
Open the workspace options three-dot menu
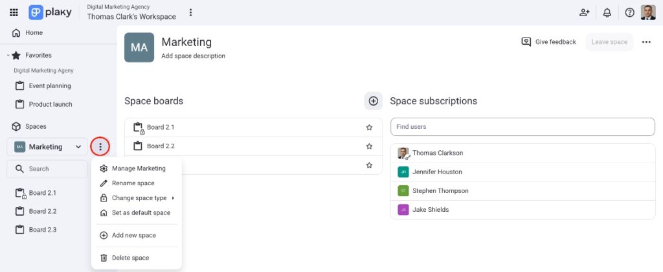(x=190, y=12)
